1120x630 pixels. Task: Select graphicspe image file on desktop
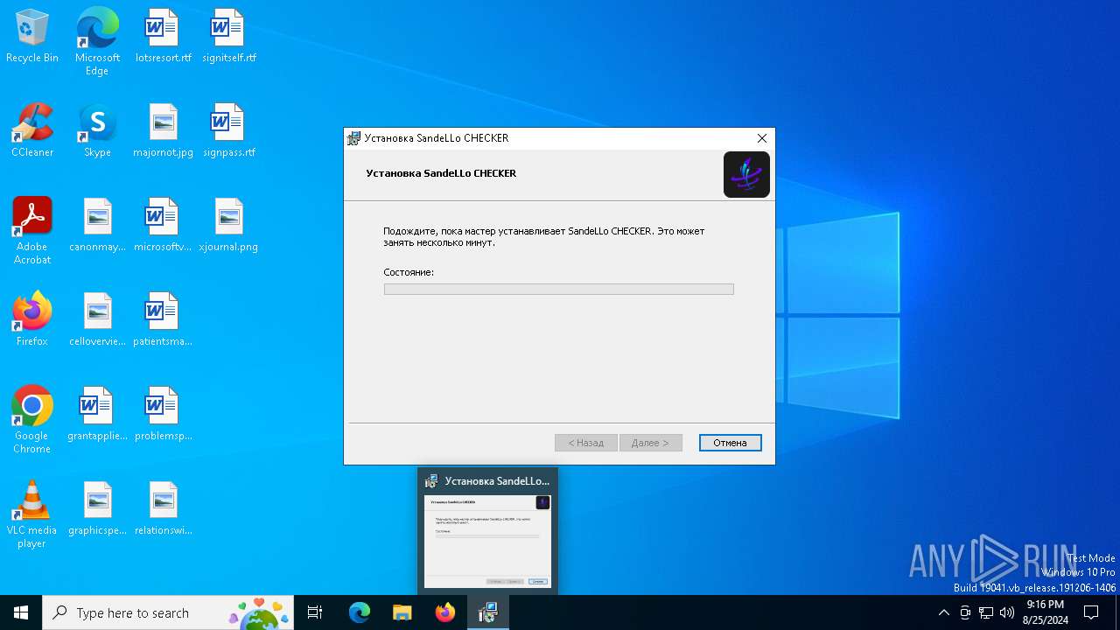point(97,508)
